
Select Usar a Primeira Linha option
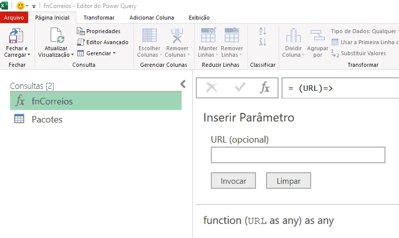365,42
